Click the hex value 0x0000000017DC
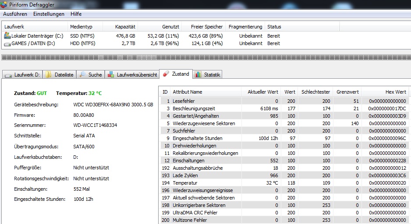411x224 pixels. tap(387, 108)
